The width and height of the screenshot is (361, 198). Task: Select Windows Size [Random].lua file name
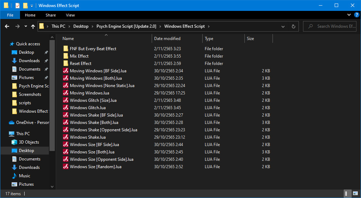click(96, 166)
